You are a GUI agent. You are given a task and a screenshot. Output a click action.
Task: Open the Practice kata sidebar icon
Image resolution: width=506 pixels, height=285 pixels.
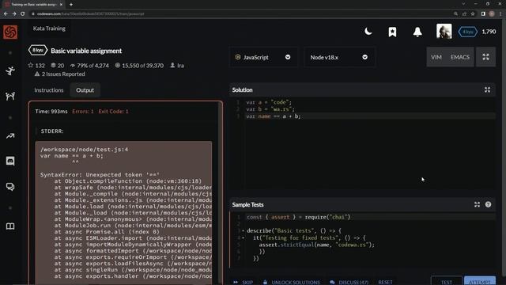[x=10, y=70]
